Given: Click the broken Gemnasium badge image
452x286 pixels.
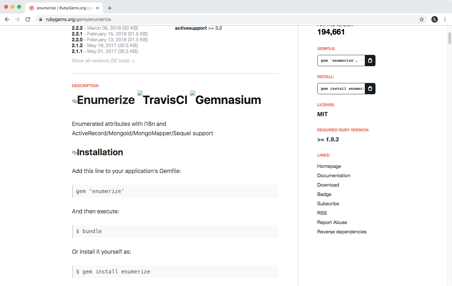Looking at the screenshot, I should 226,98.
